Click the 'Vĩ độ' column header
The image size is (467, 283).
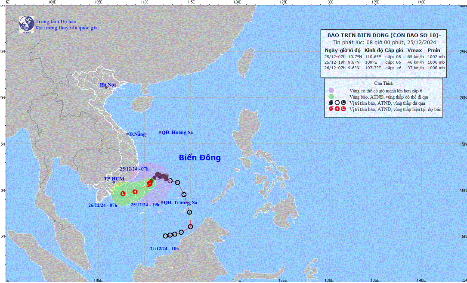[353, 50]
